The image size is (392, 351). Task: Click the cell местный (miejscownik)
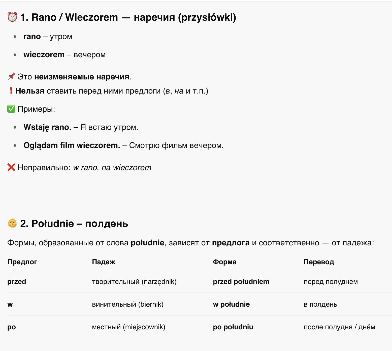point(128,327)
